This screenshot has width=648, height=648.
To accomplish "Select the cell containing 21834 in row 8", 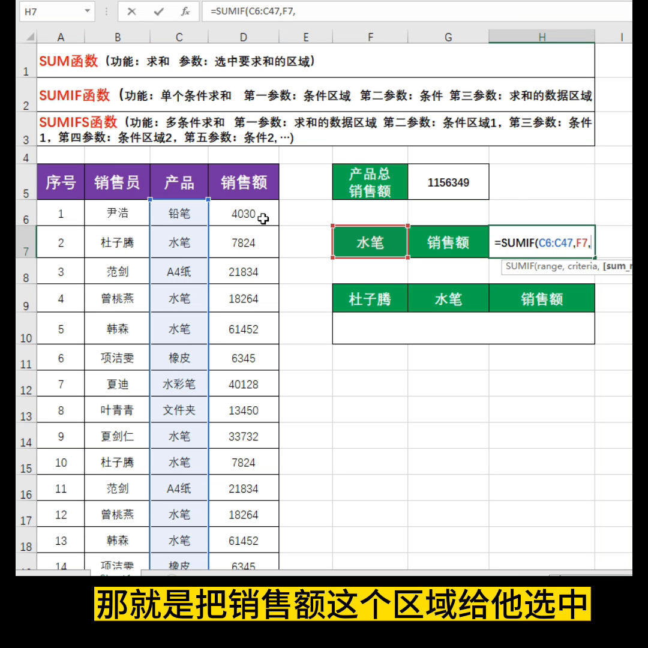I will point(244,272).
